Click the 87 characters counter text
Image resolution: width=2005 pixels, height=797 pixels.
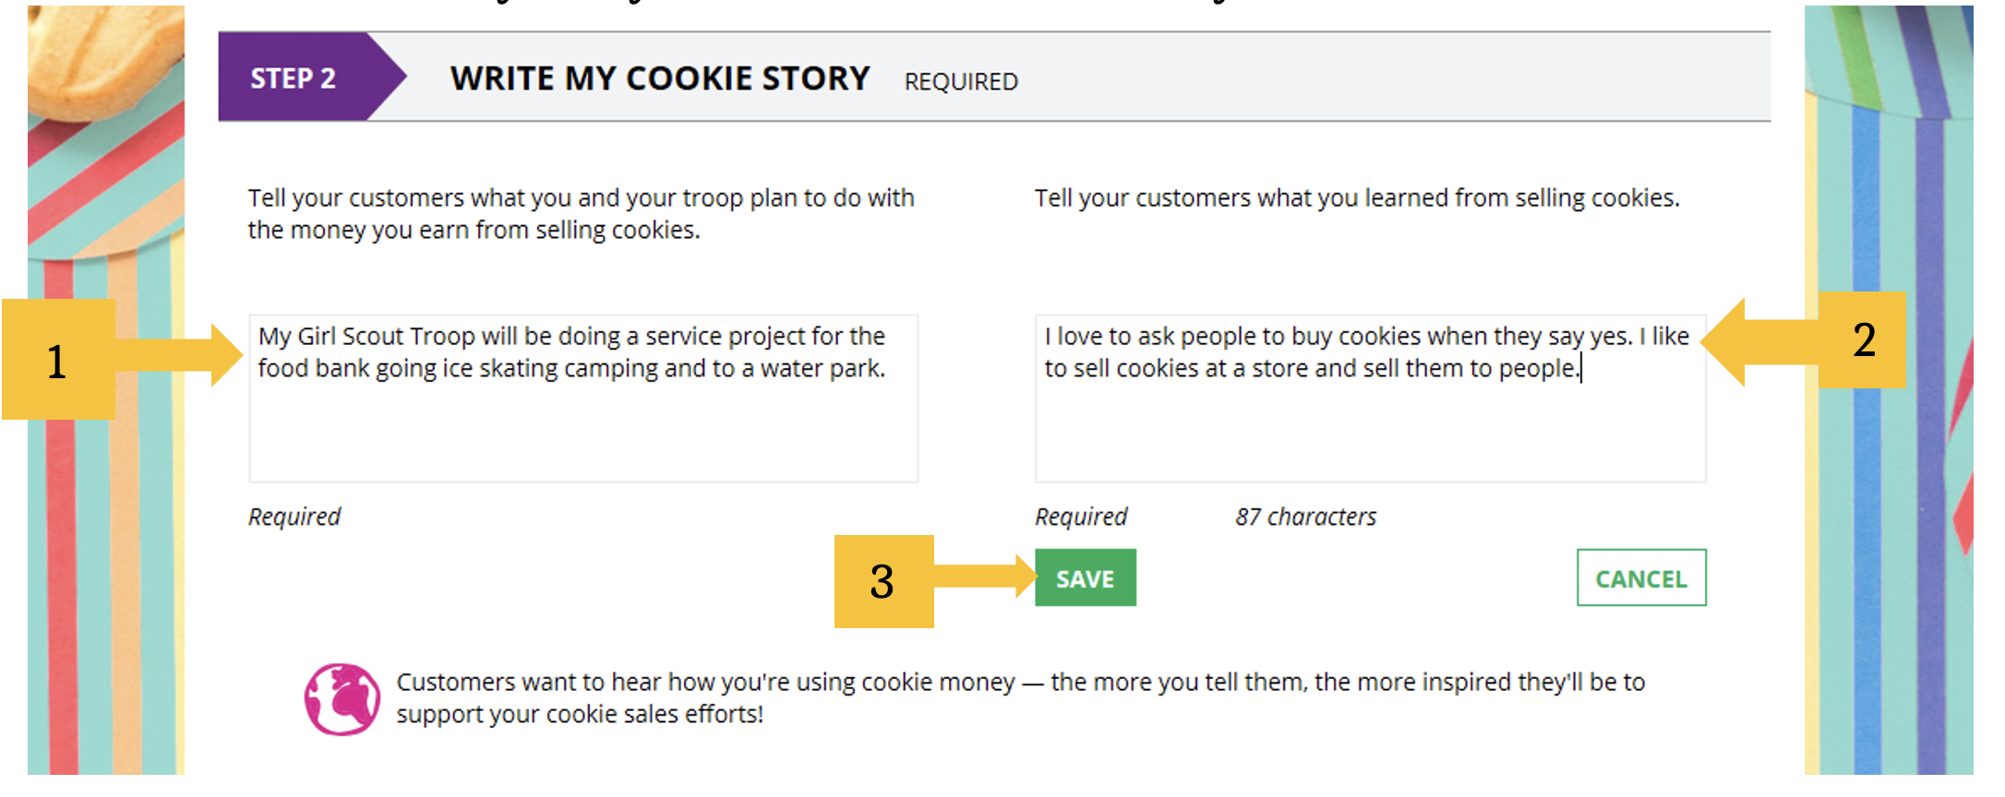[x=1305, y=517]
